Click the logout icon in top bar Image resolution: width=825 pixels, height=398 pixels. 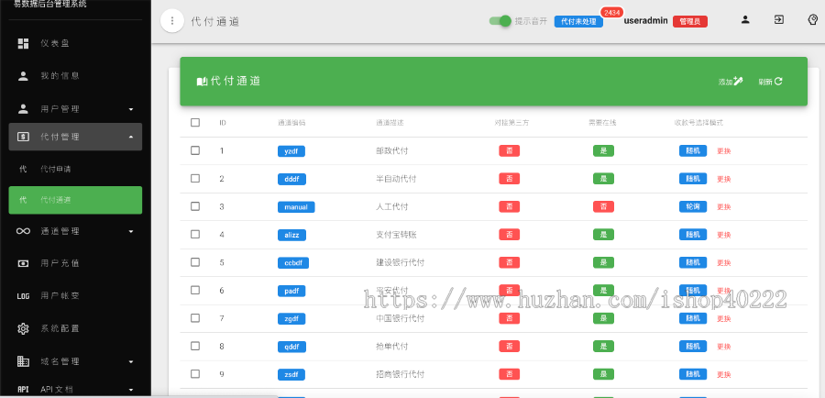[x=778, y=19]
